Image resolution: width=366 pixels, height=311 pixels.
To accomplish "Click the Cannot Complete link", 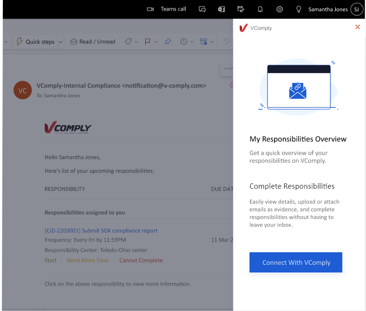I will pyautogui.click(x=141, y=260).
